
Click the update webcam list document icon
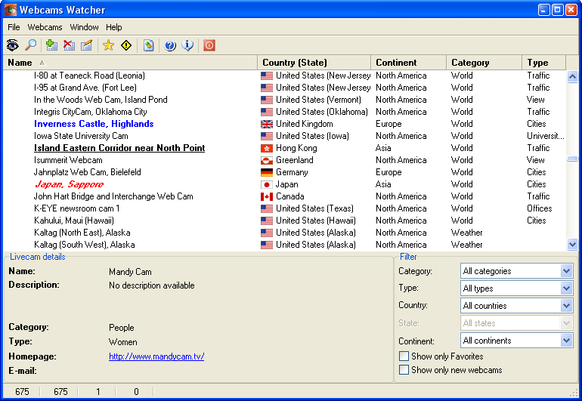[148, 45]
